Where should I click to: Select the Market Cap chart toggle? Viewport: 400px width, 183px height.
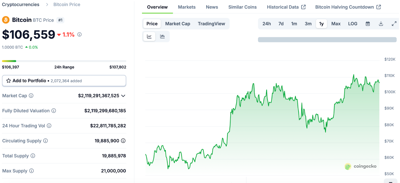[178, 24]
